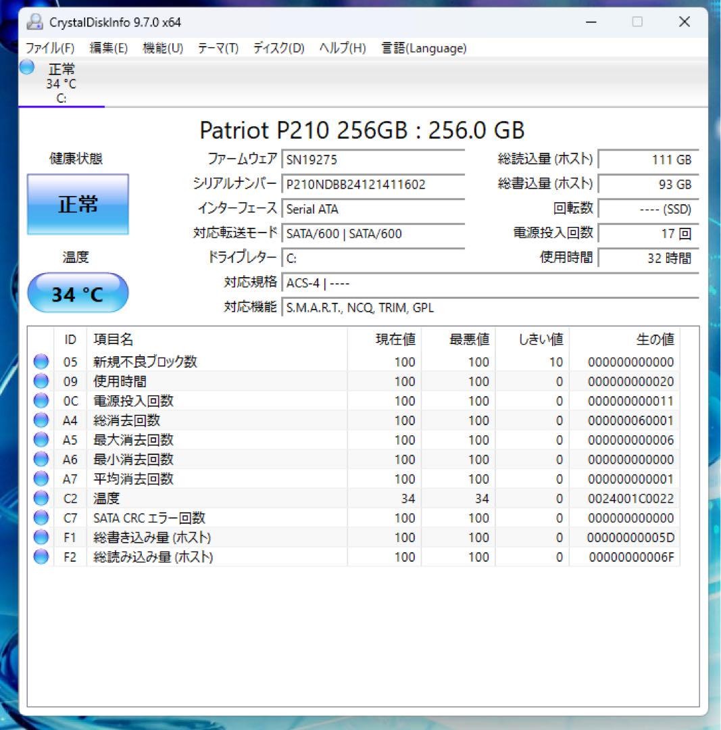Screen dimensions: 721x730
Task: Click total host writes value 93 GB
Action: coord(649,185)
